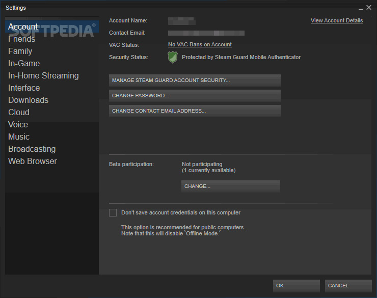Click the blurred account name value
The height and width of the screenshot is (298, 377).
coord(182,21)
